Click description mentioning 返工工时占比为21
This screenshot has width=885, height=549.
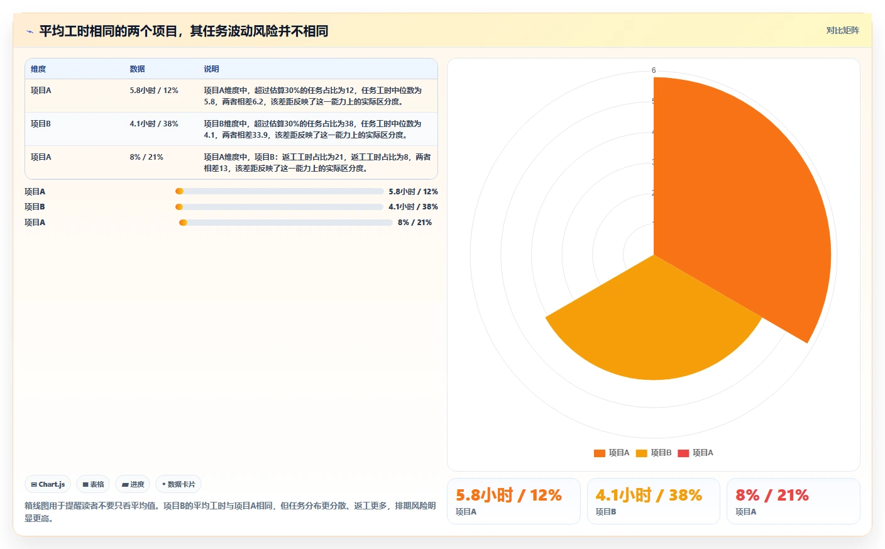click(317, 163)
